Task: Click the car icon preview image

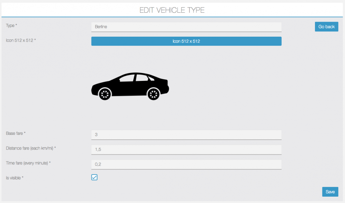Action: tap(130, 87)
